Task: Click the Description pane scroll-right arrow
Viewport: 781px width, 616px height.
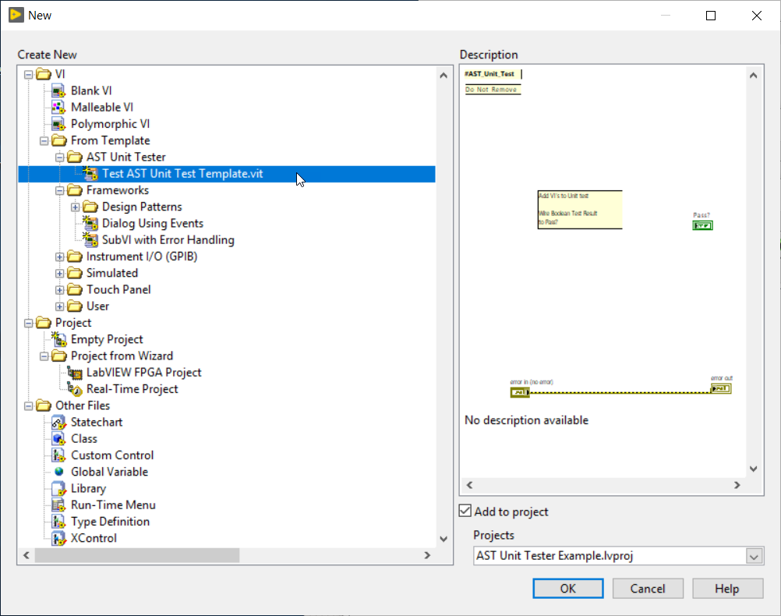Action: (737, 485)
